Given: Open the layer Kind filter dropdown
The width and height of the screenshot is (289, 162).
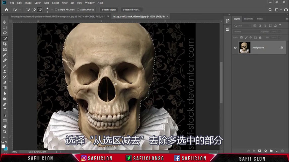Looking at the screenshot, I should (x=242, y=26).
